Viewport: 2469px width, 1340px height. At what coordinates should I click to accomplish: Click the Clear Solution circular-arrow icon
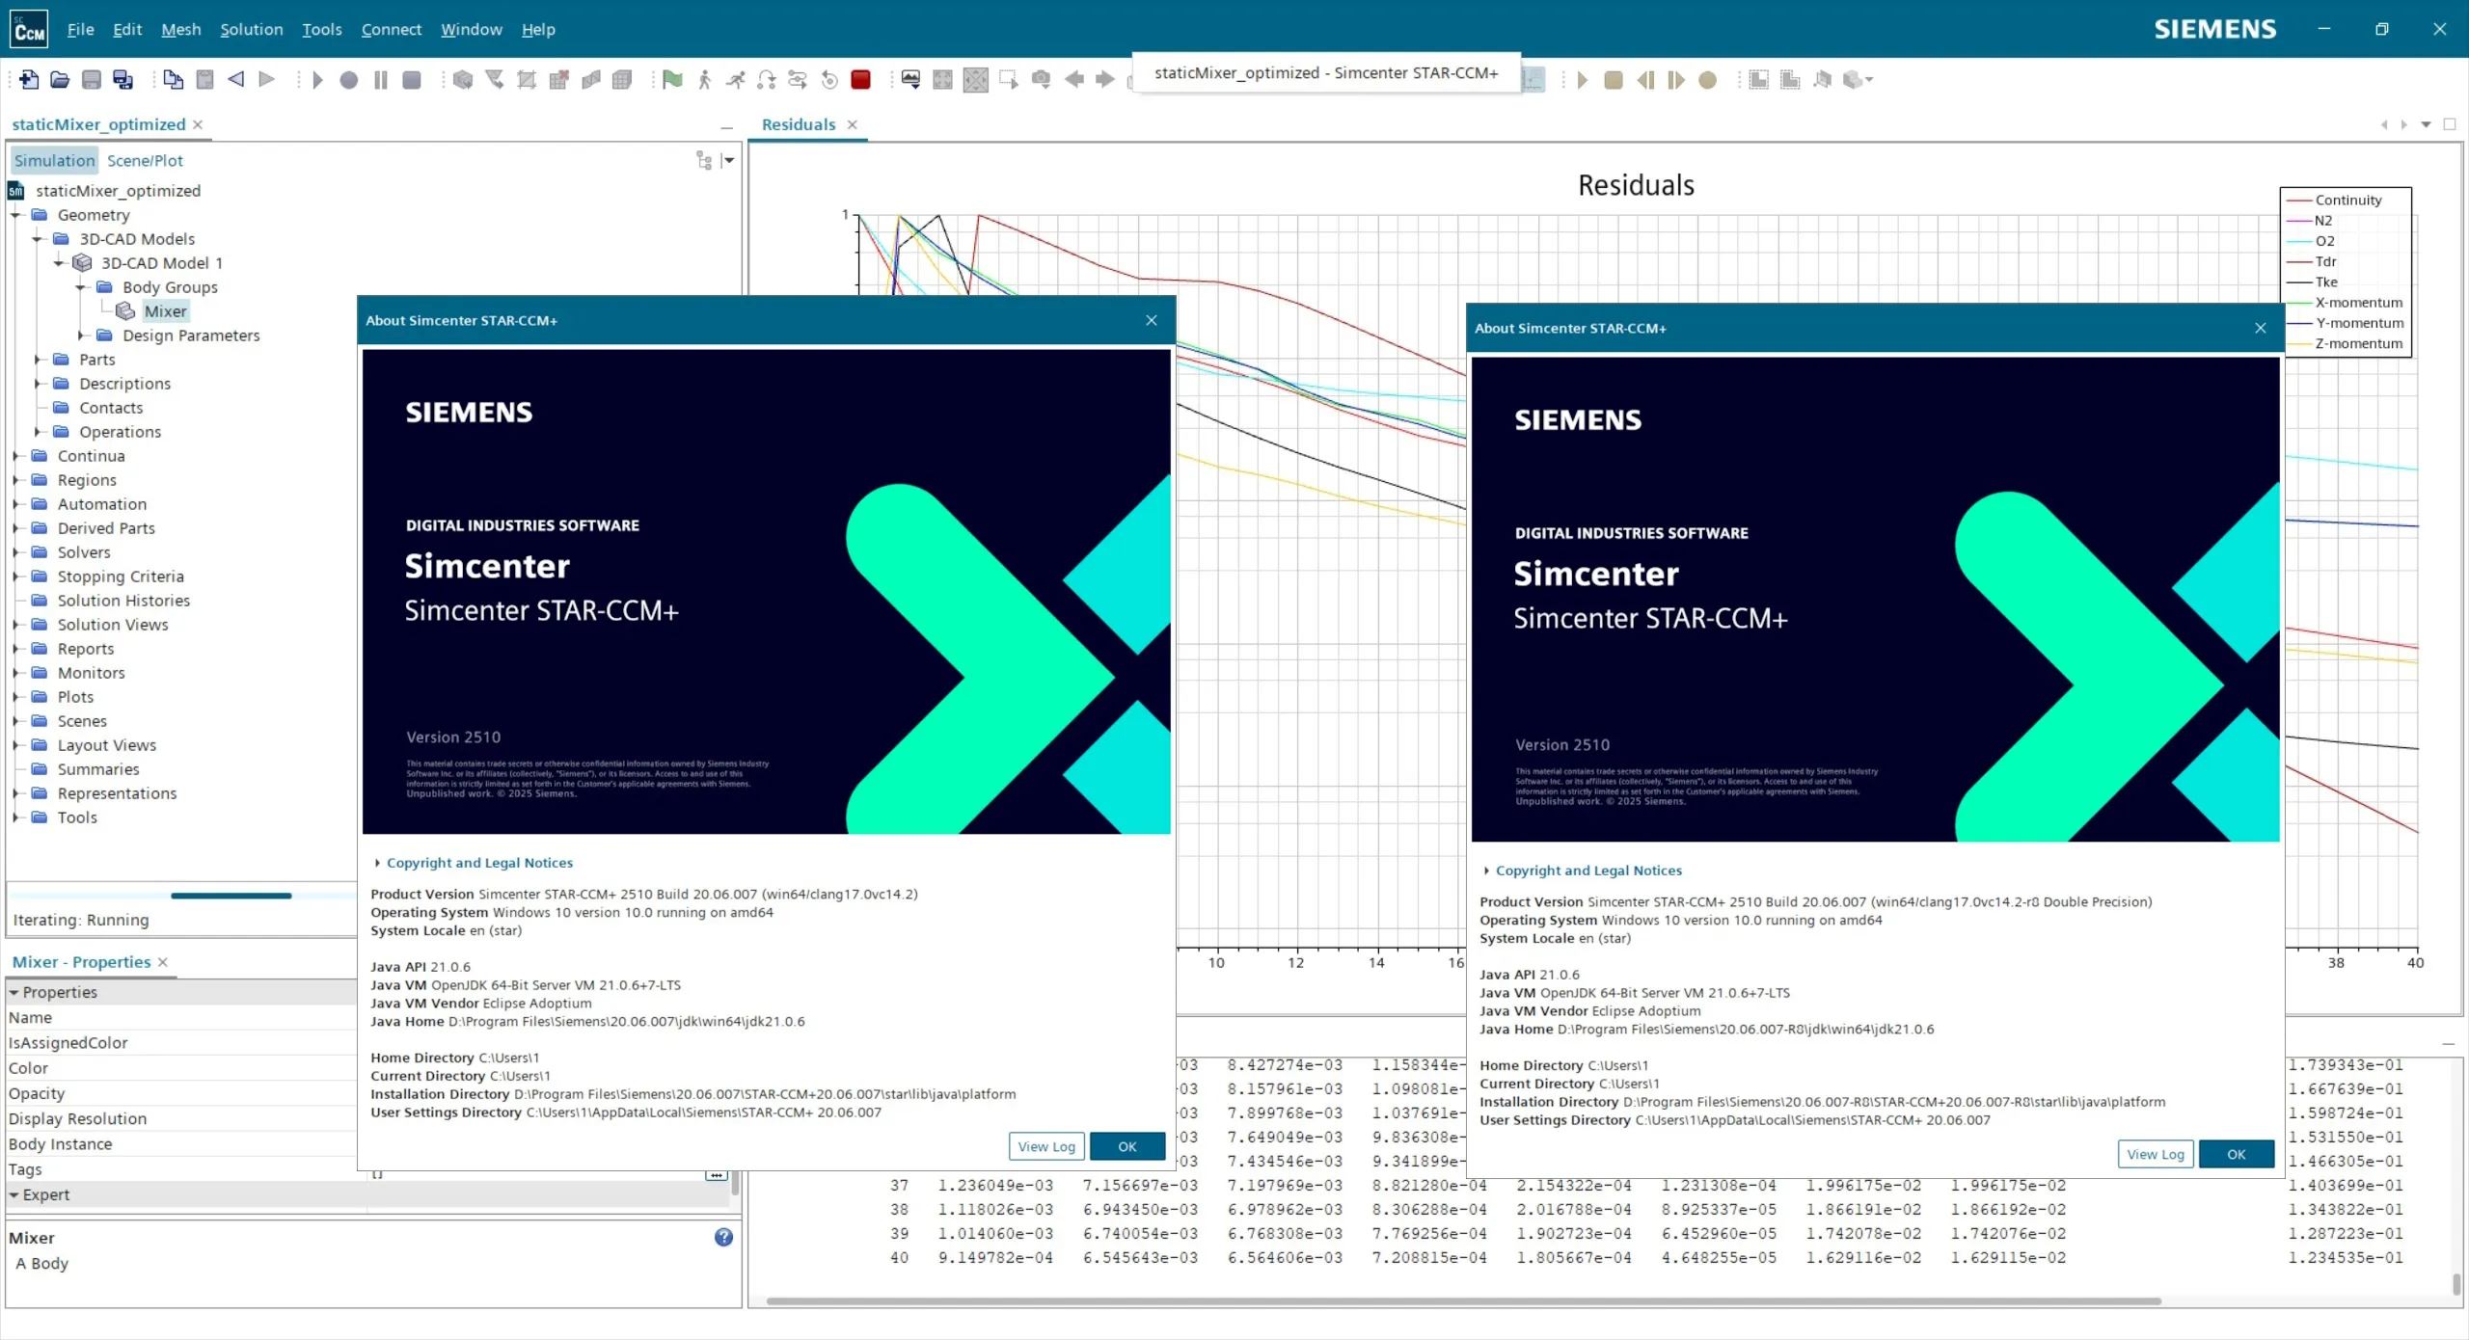click(829, 80)
